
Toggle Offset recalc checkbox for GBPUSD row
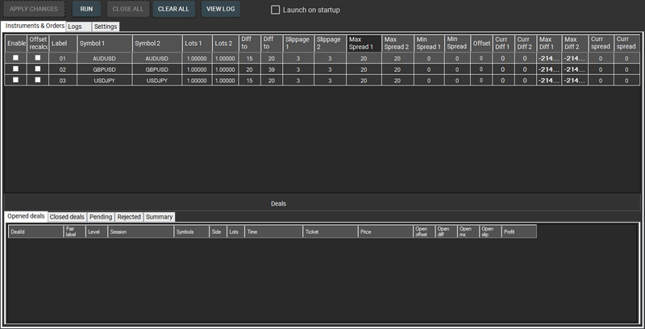pos(37,69)
